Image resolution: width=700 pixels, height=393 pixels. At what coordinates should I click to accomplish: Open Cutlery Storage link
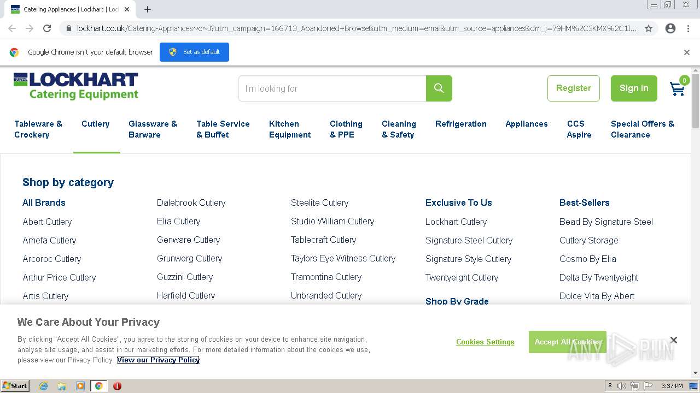(x=589, y=240)
